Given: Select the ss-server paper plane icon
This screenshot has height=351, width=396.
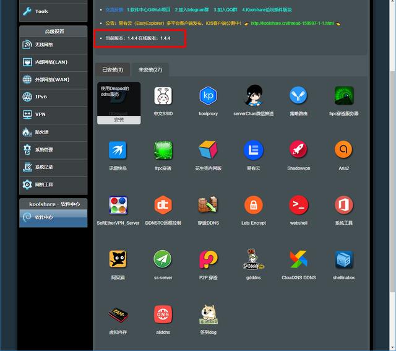Looking at the screenshot, I should tap(163, 259).
